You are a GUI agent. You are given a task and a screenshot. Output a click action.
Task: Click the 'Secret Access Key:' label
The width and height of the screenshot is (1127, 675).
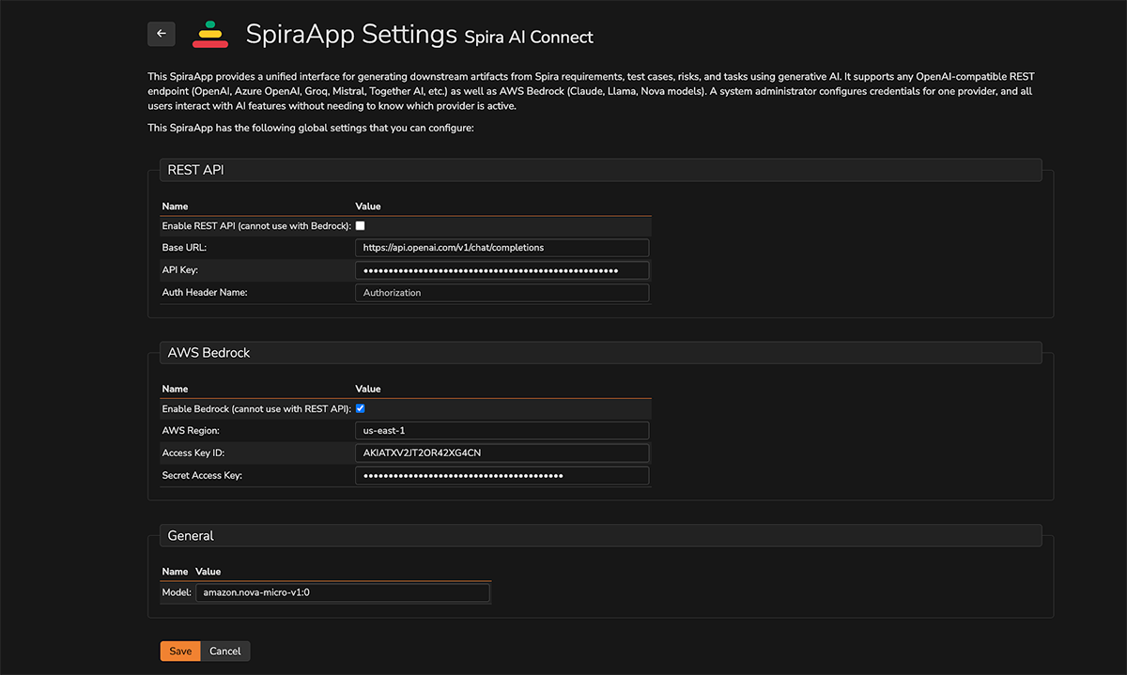click(x=202, y=476)
